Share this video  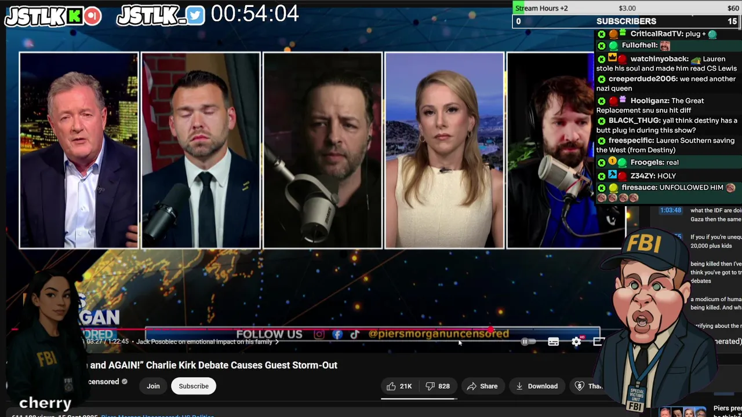482,386
